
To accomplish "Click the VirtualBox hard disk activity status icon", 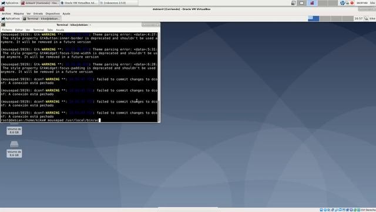I will point(321,210).
